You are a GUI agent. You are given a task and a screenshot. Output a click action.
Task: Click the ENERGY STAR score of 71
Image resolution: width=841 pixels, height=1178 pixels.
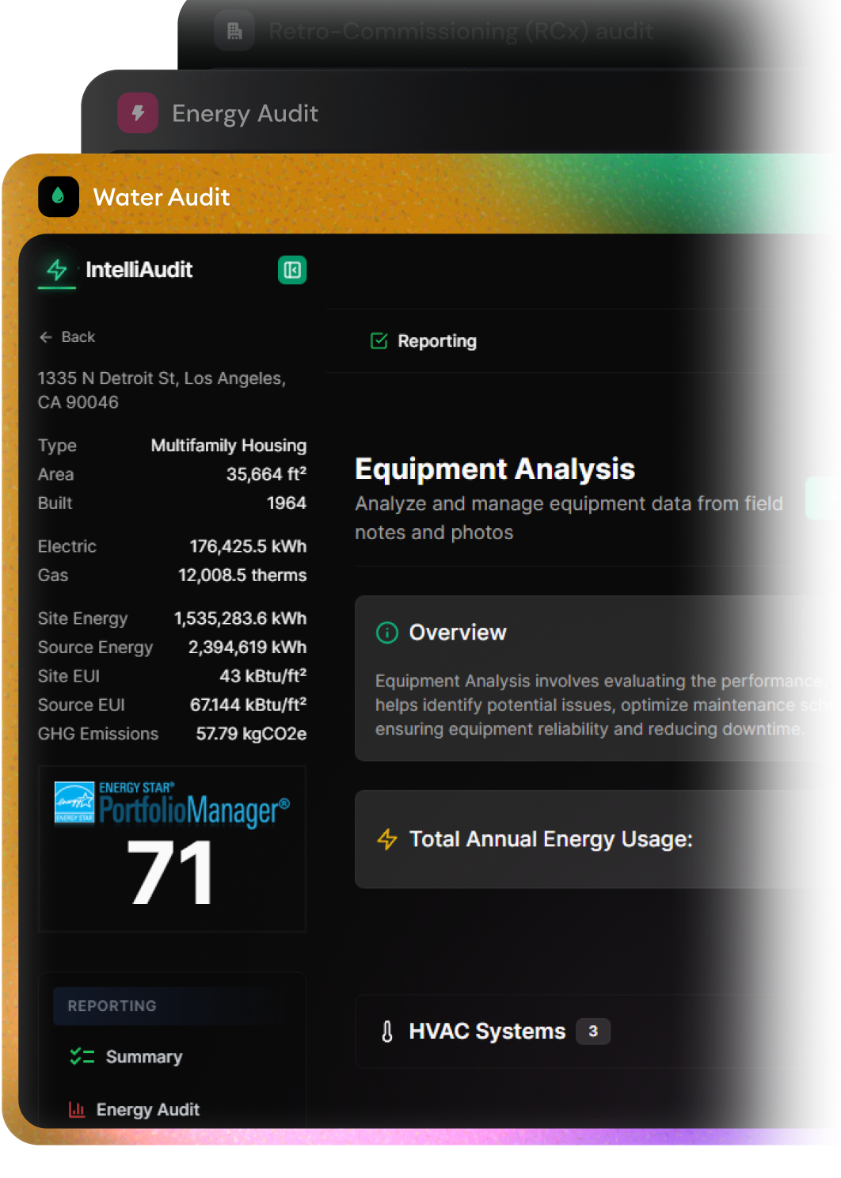(x=171, y=871)
